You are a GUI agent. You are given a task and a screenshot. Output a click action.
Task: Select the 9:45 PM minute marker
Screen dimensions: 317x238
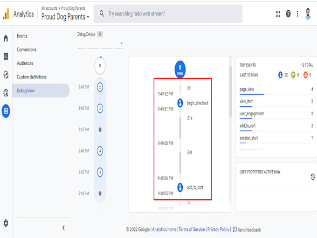pyautogui.click(x=100, y=172)
